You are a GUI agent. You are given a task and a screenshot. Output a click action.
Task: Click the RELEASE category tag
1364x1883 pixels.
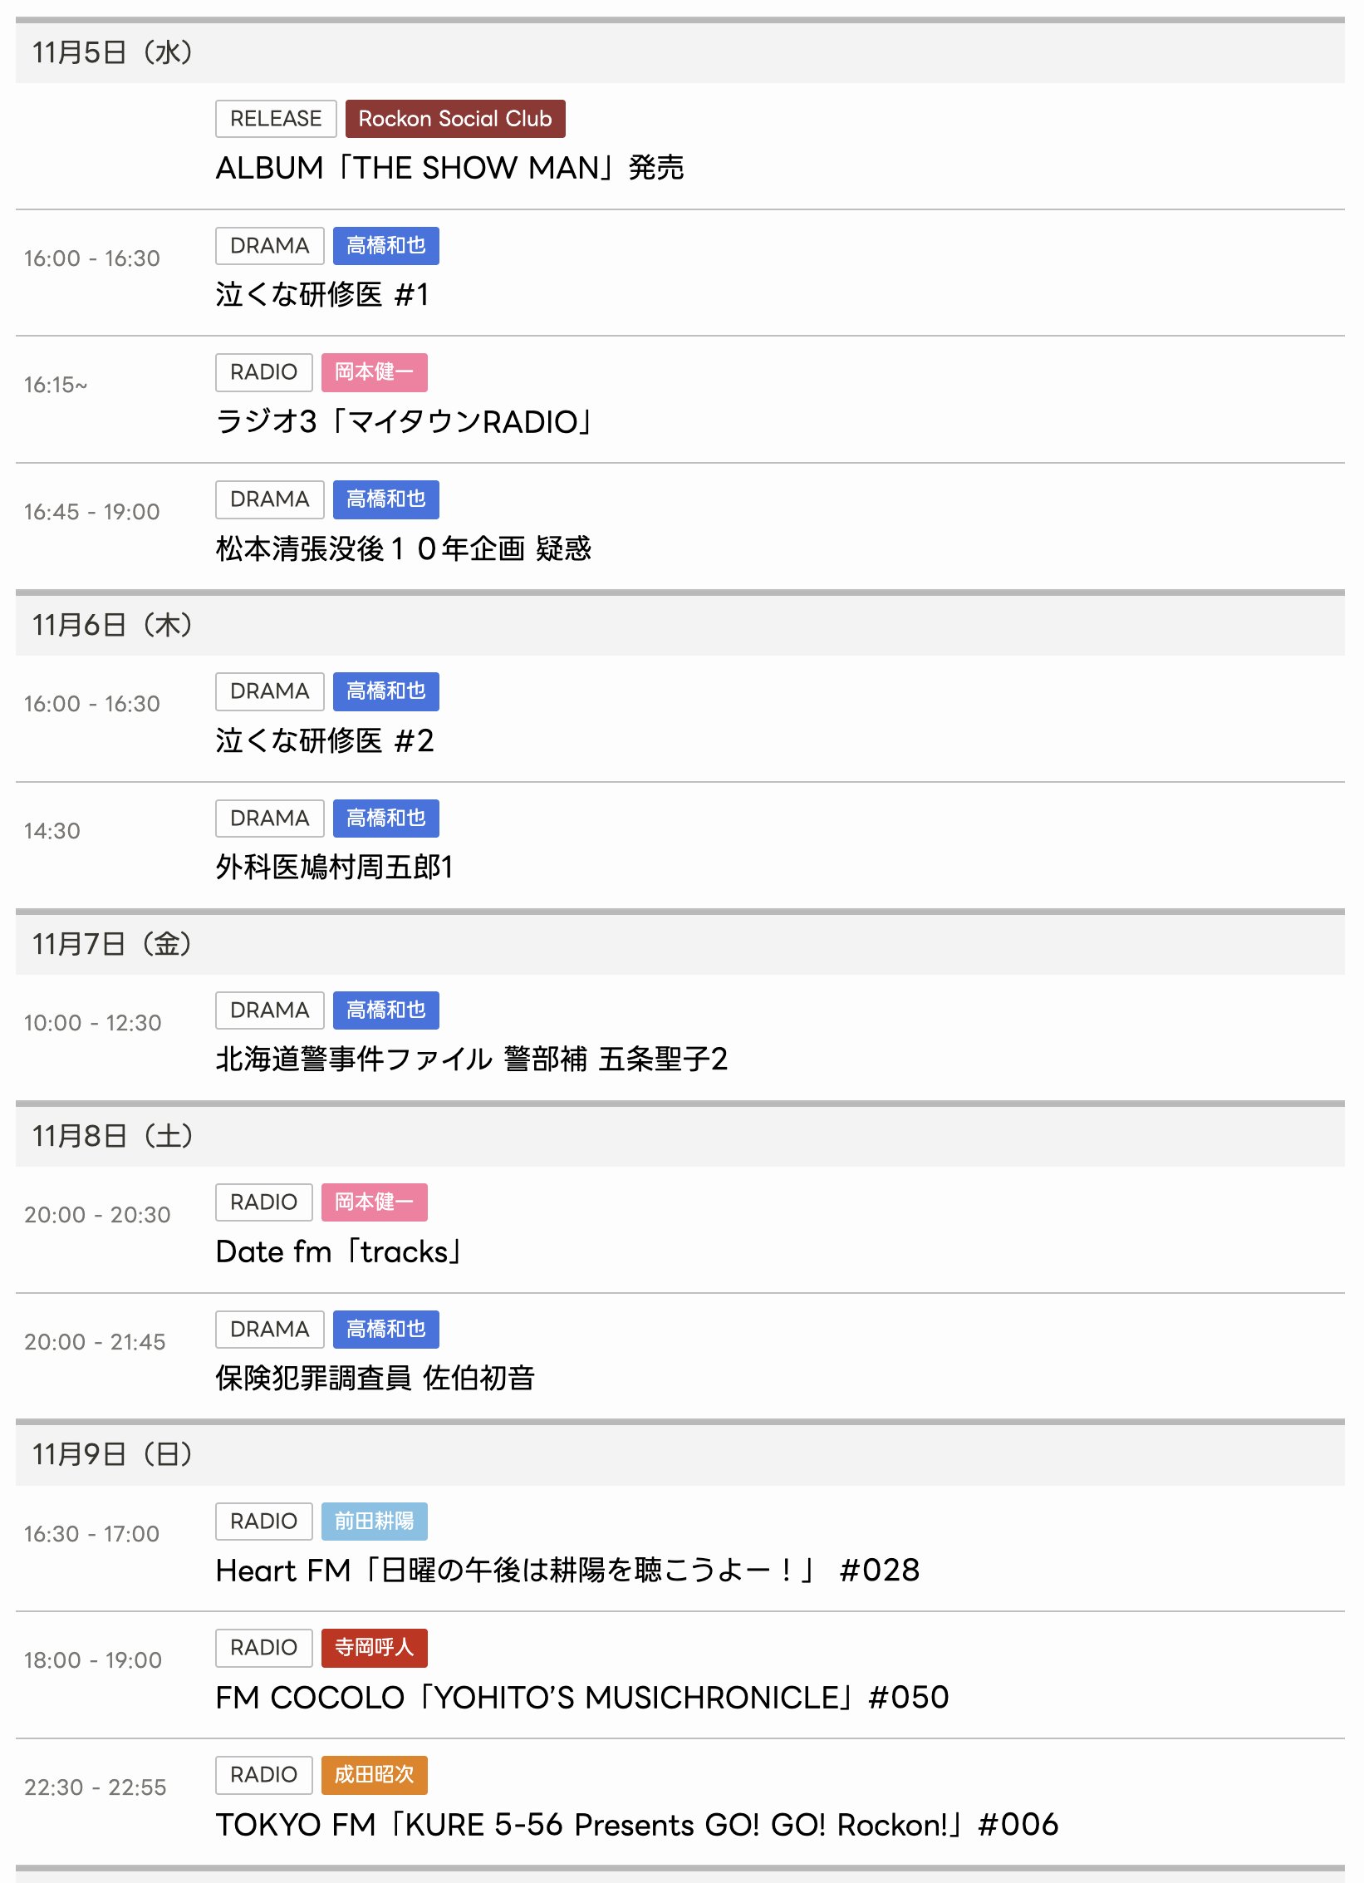pos(275,119)
